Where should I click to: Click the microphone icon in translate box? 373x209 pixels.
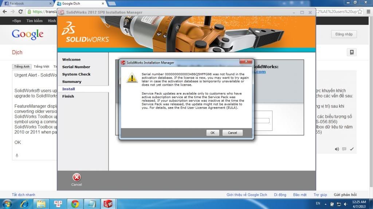coord(17,155)
